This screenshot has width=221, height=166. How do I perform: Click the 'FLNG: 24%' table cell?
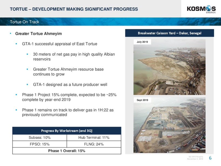tap(94, 144)
